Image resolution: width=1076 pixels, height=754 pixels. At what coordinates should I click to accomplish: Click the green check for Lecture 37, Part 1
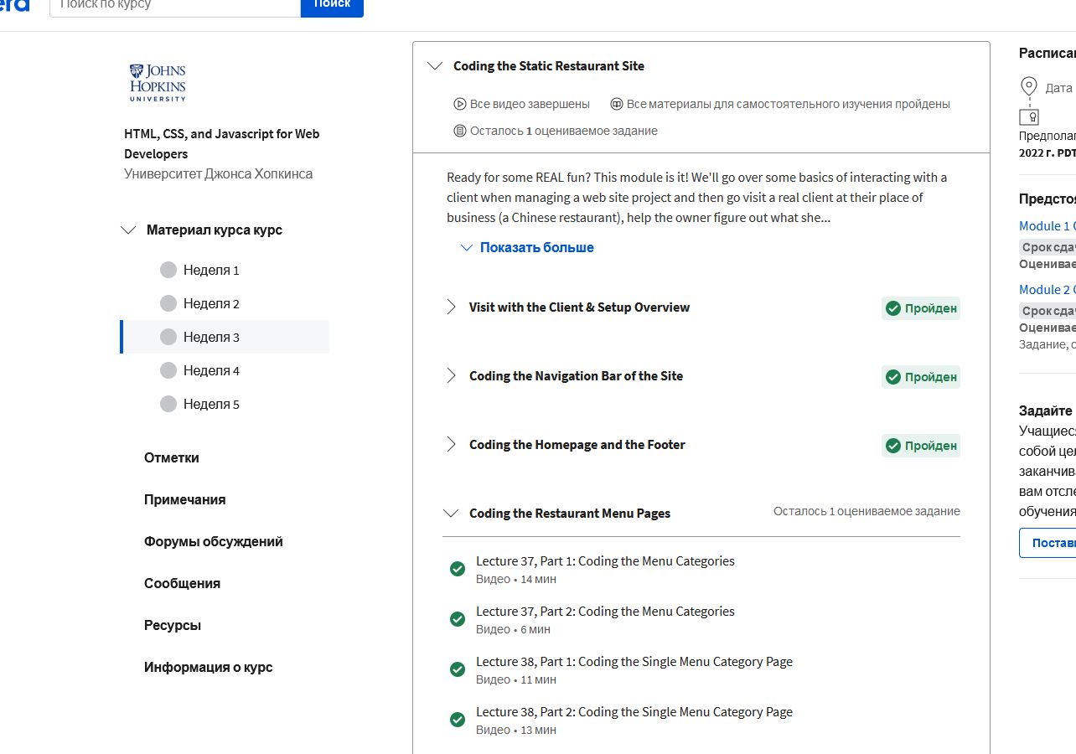[458, 570]
